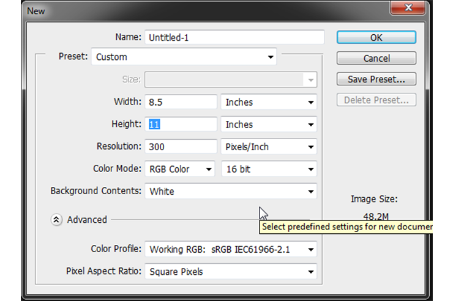Open the Height units Inches dropdown
The image size is (453, 301).
(269, 125)
